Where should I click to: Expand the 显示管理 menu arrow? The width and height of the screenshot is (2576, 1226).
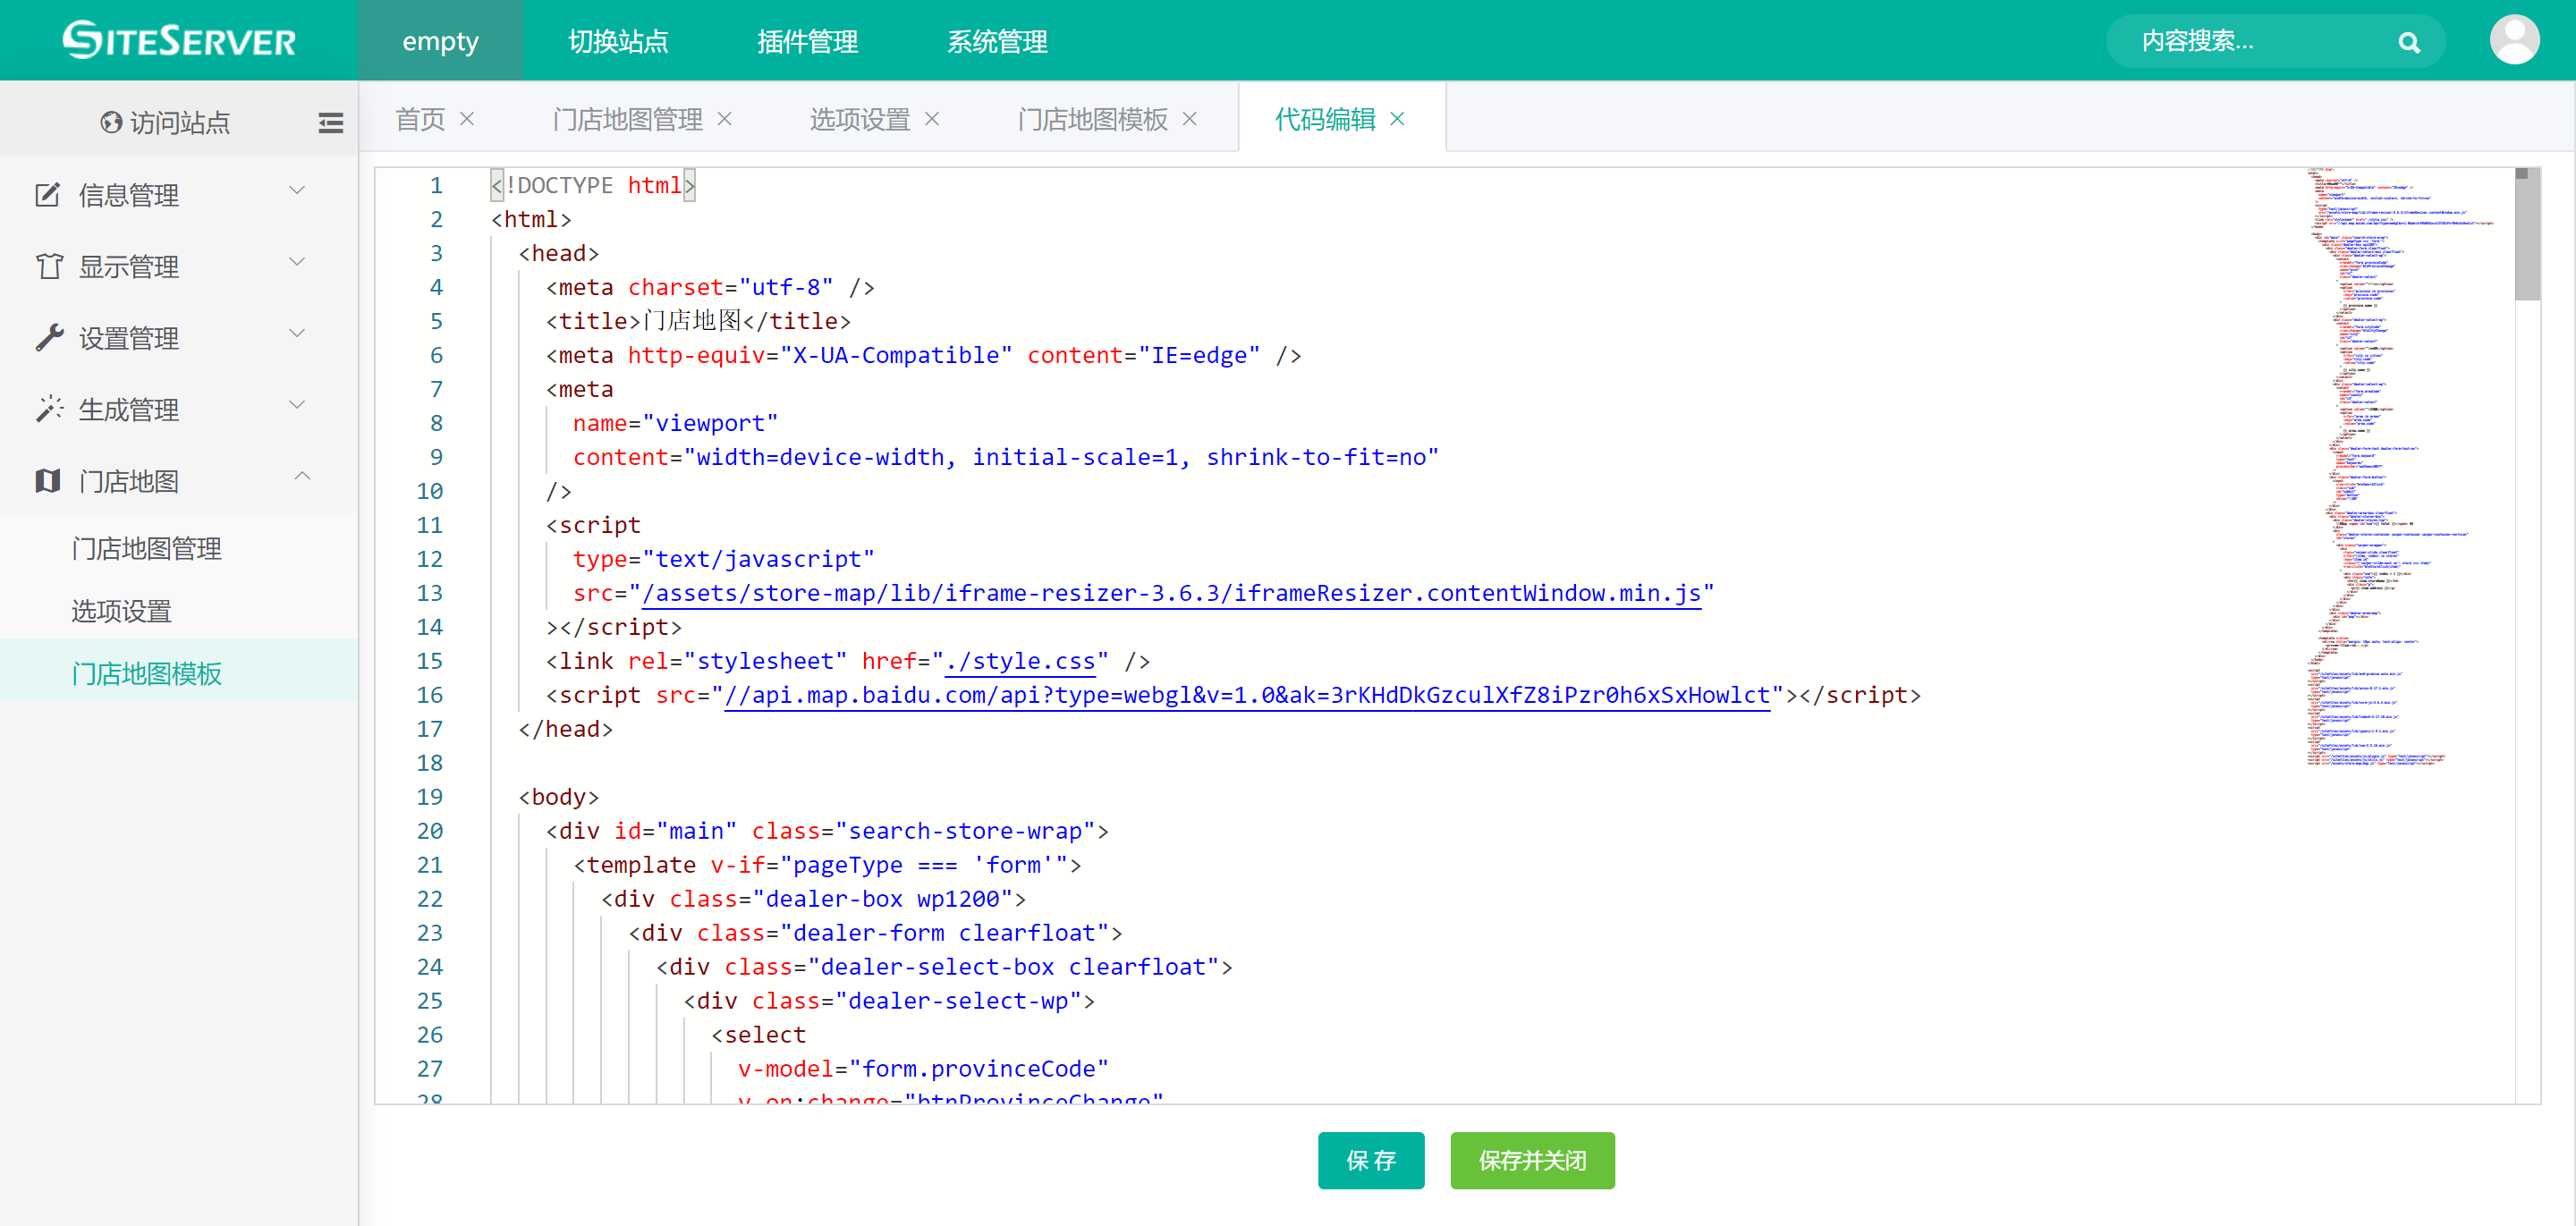[x=297, y=262]
